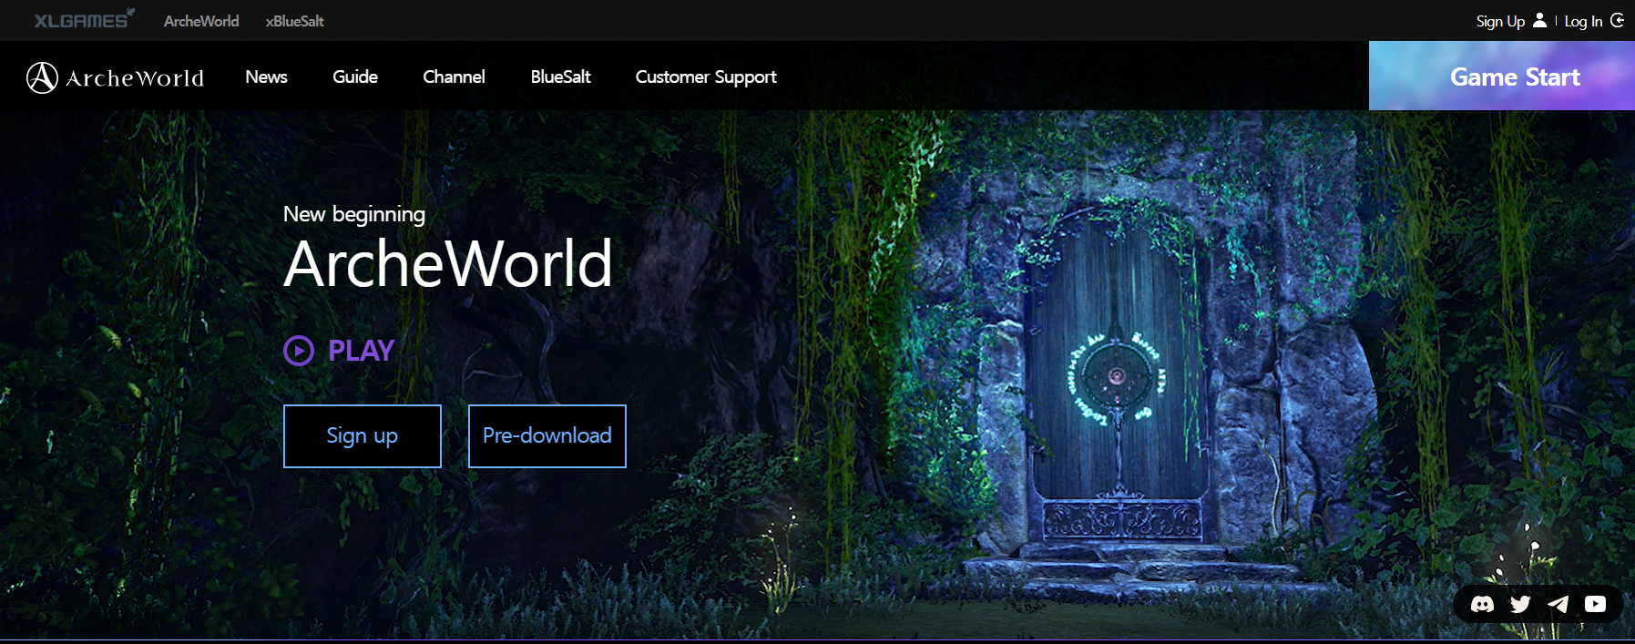Open the Channel menu
The height and width of the screenshot is (644, 1635).
point(454,77)
